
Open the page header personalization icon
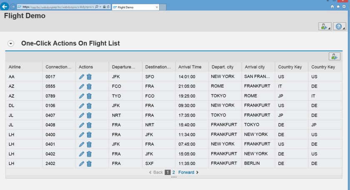pos(325,27)
